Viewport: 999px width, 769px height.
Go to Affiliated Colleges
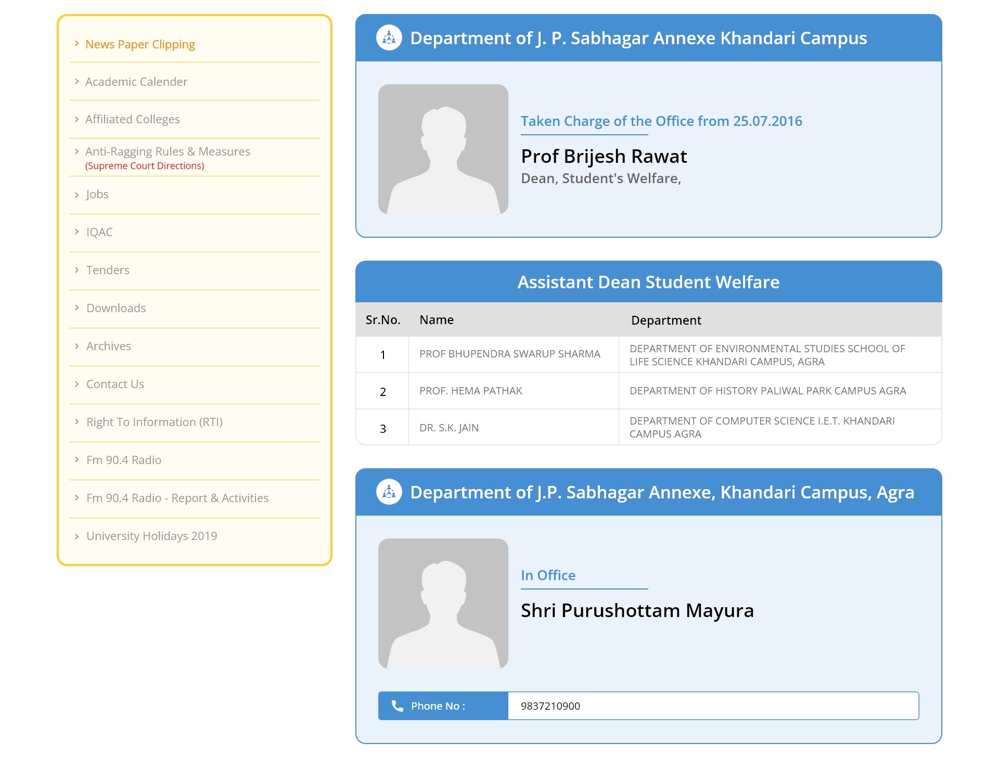pos(133,119)
